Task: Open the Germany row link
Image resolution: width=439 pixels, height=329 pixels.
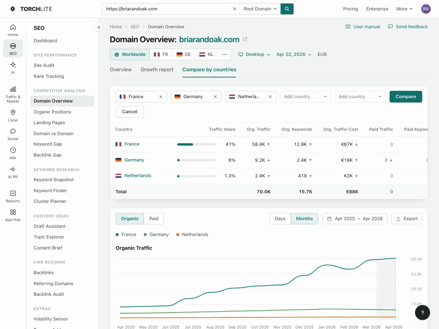Action: pos(134,160)
